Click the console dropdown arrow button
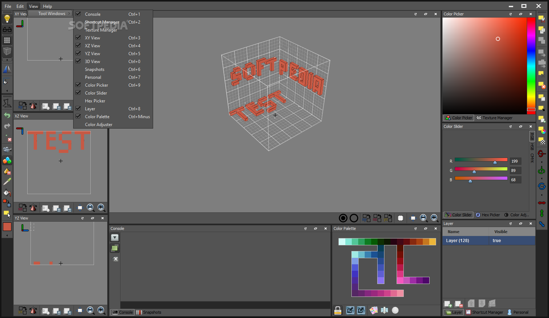The width and height of the screenshot is (549, 318). click(x=115, y=237)
